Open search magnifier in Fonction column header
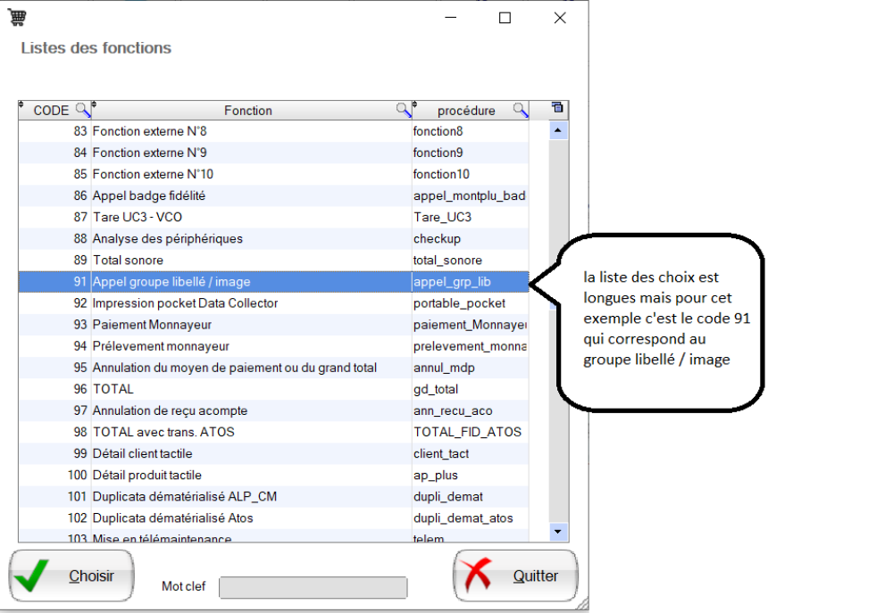 tap(404, 110)
